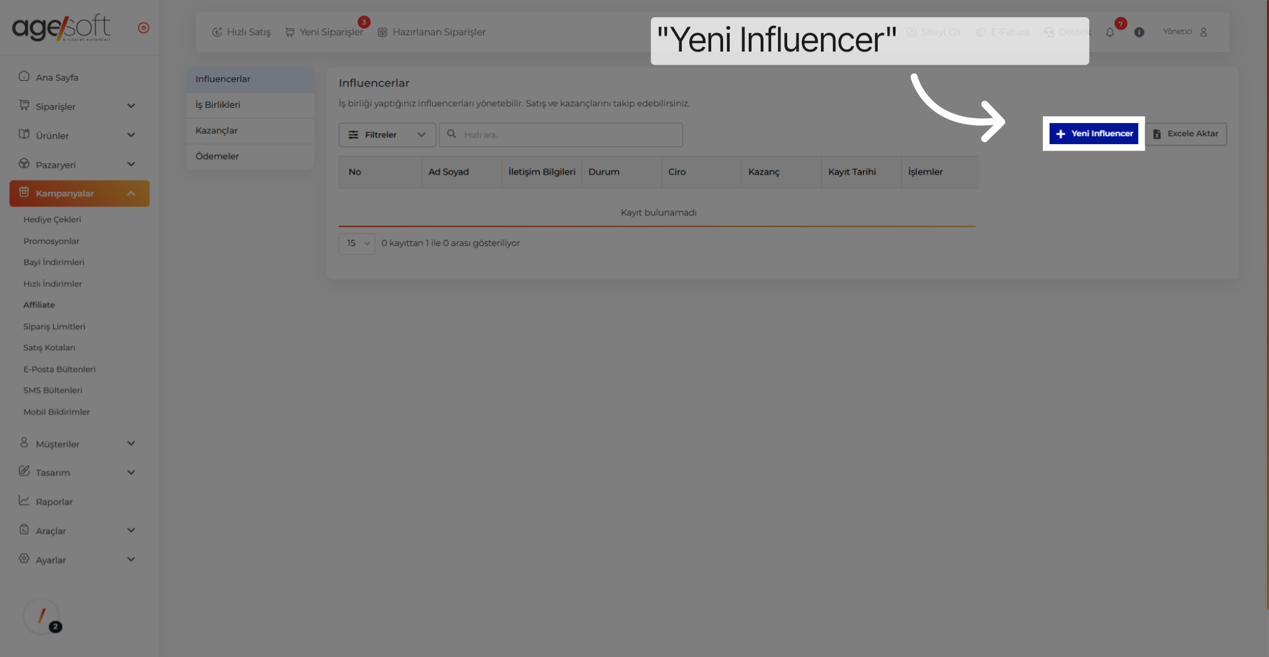The image size is (1269, 657).
Task: Open Sipariş Limitleri submenu item
Action: coord(54,327)
